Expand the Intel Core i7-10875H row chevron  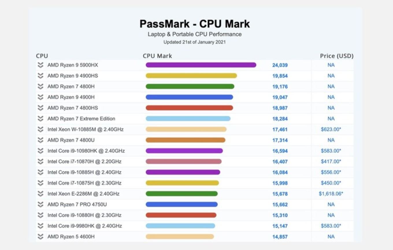40,183
